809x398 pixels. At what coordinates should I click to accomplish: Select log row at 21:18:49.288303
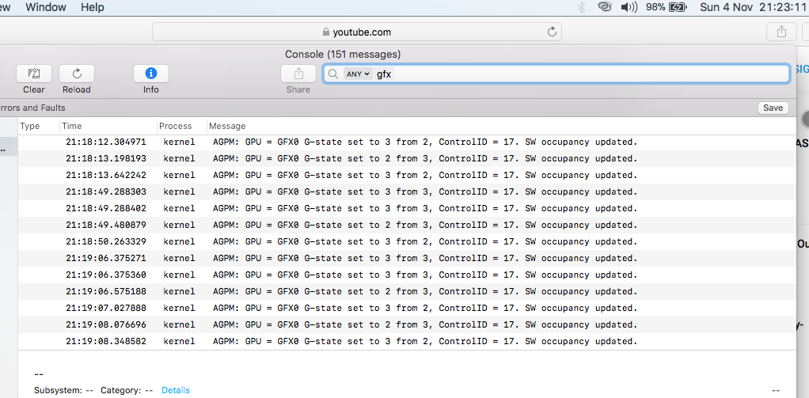[407, 191]
